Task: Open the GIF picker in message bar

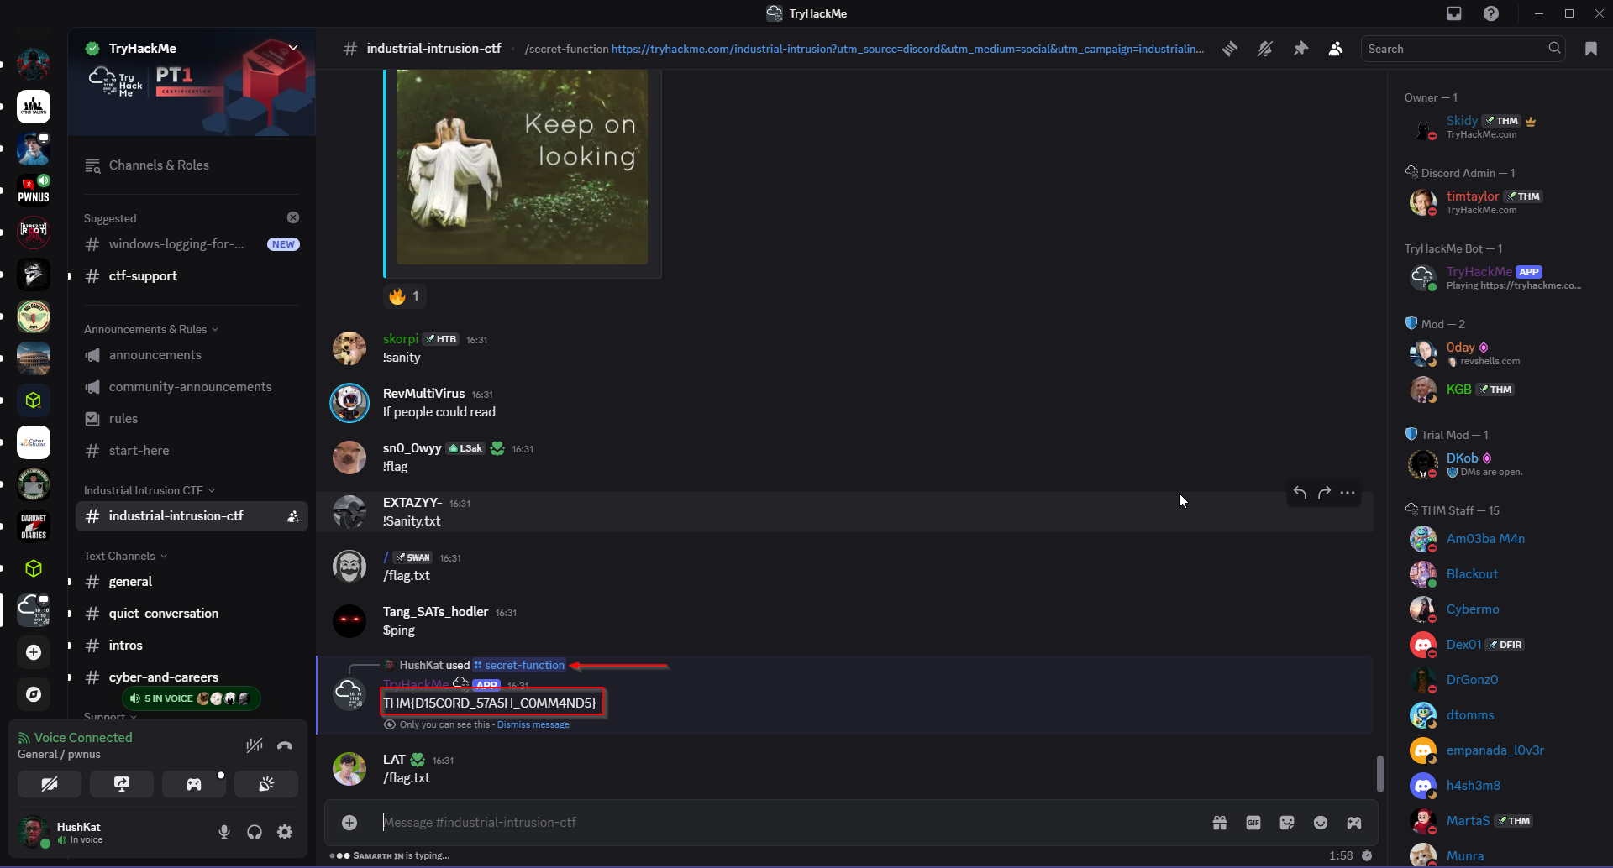Action: tap(1253, 823)
